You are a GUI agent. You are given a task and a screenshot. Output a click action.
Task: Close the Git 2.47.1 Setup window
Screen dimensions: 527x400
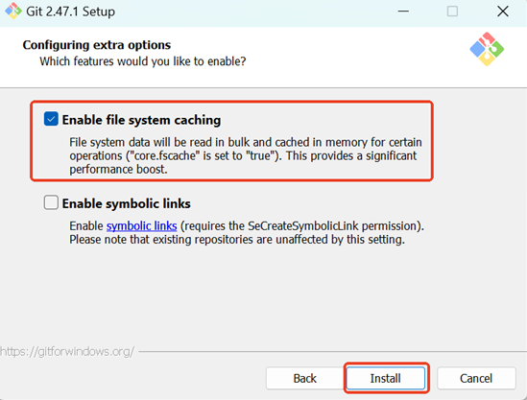pos(503,12)
